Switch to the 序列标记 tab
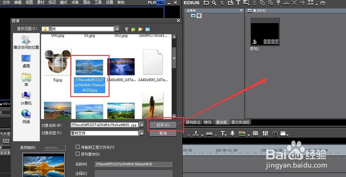This screenshot has height=177, width=346. click(x=193, y=122)
